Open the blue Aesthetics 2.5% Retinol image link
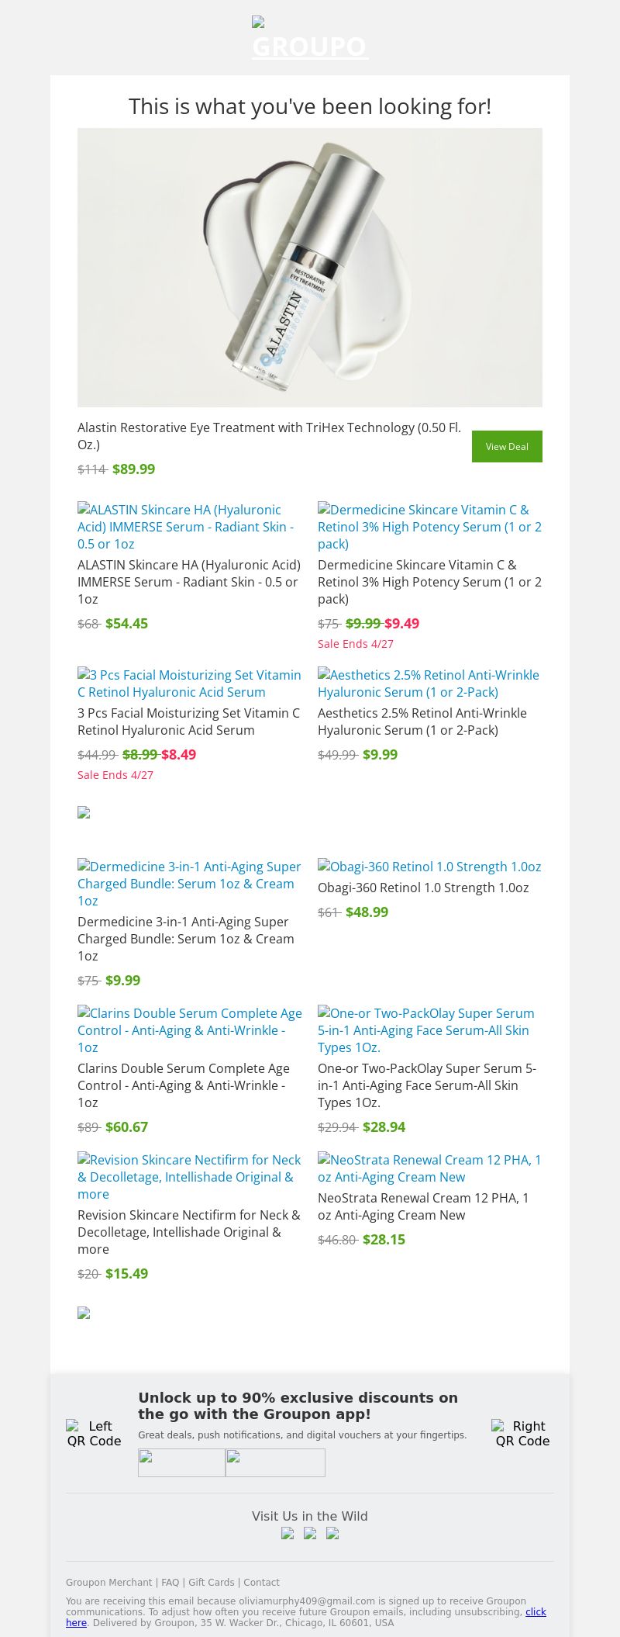 [x=429, y=684]
